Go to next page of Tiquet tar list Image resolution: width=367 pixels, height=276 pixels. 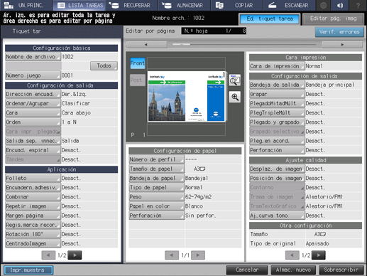[75, 255]
